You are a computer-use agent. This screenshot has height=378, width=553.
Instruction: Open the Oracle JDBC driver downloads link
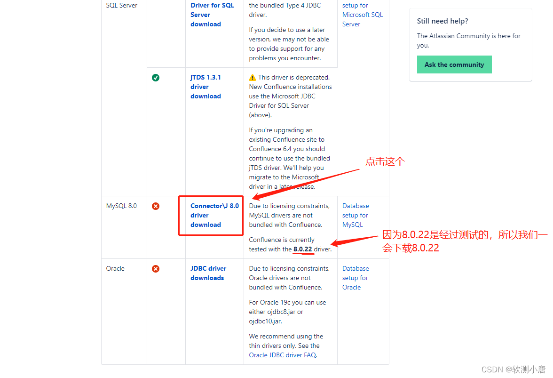(208, 273)
